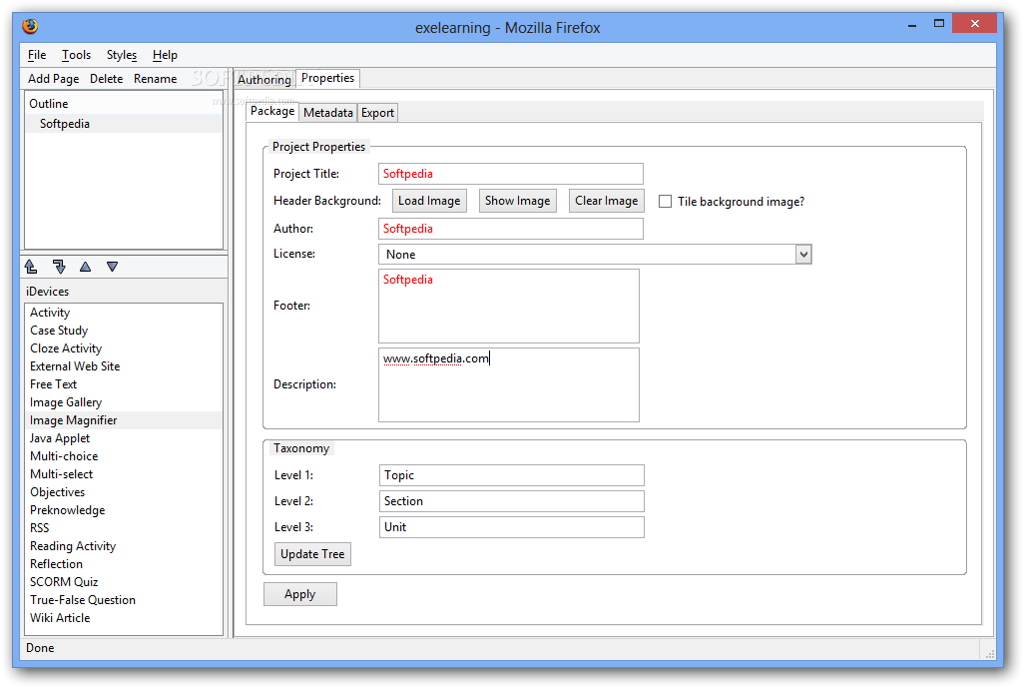Add the Image Magnifier iDevice
The image size is (1024, 688).
(x=125, y=420)
